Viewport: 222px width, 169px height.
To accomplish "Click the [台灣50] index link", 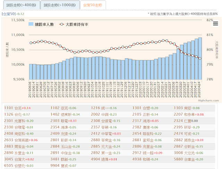I will pyautogui.click(x=9, y=14).
